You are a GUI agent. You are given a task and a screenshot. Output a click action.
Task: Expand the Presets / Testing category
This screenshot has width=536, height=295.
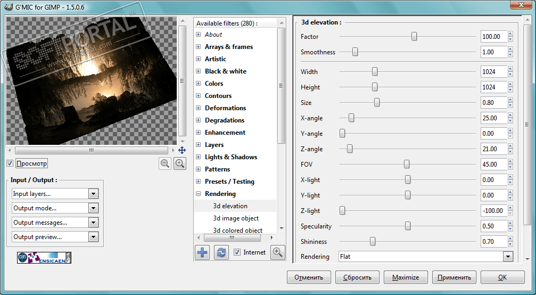pos(198,182)
